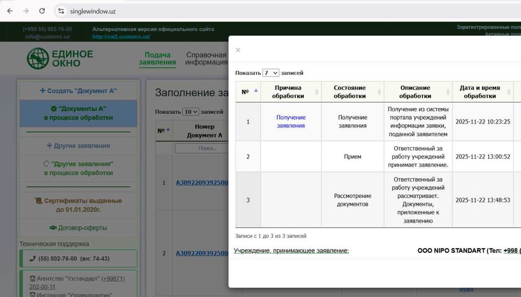Viewport: 521px width, 297px height.
Task: Click the info@customs.uz email in header
Action: pyautogui.click(x=47, y=37)
